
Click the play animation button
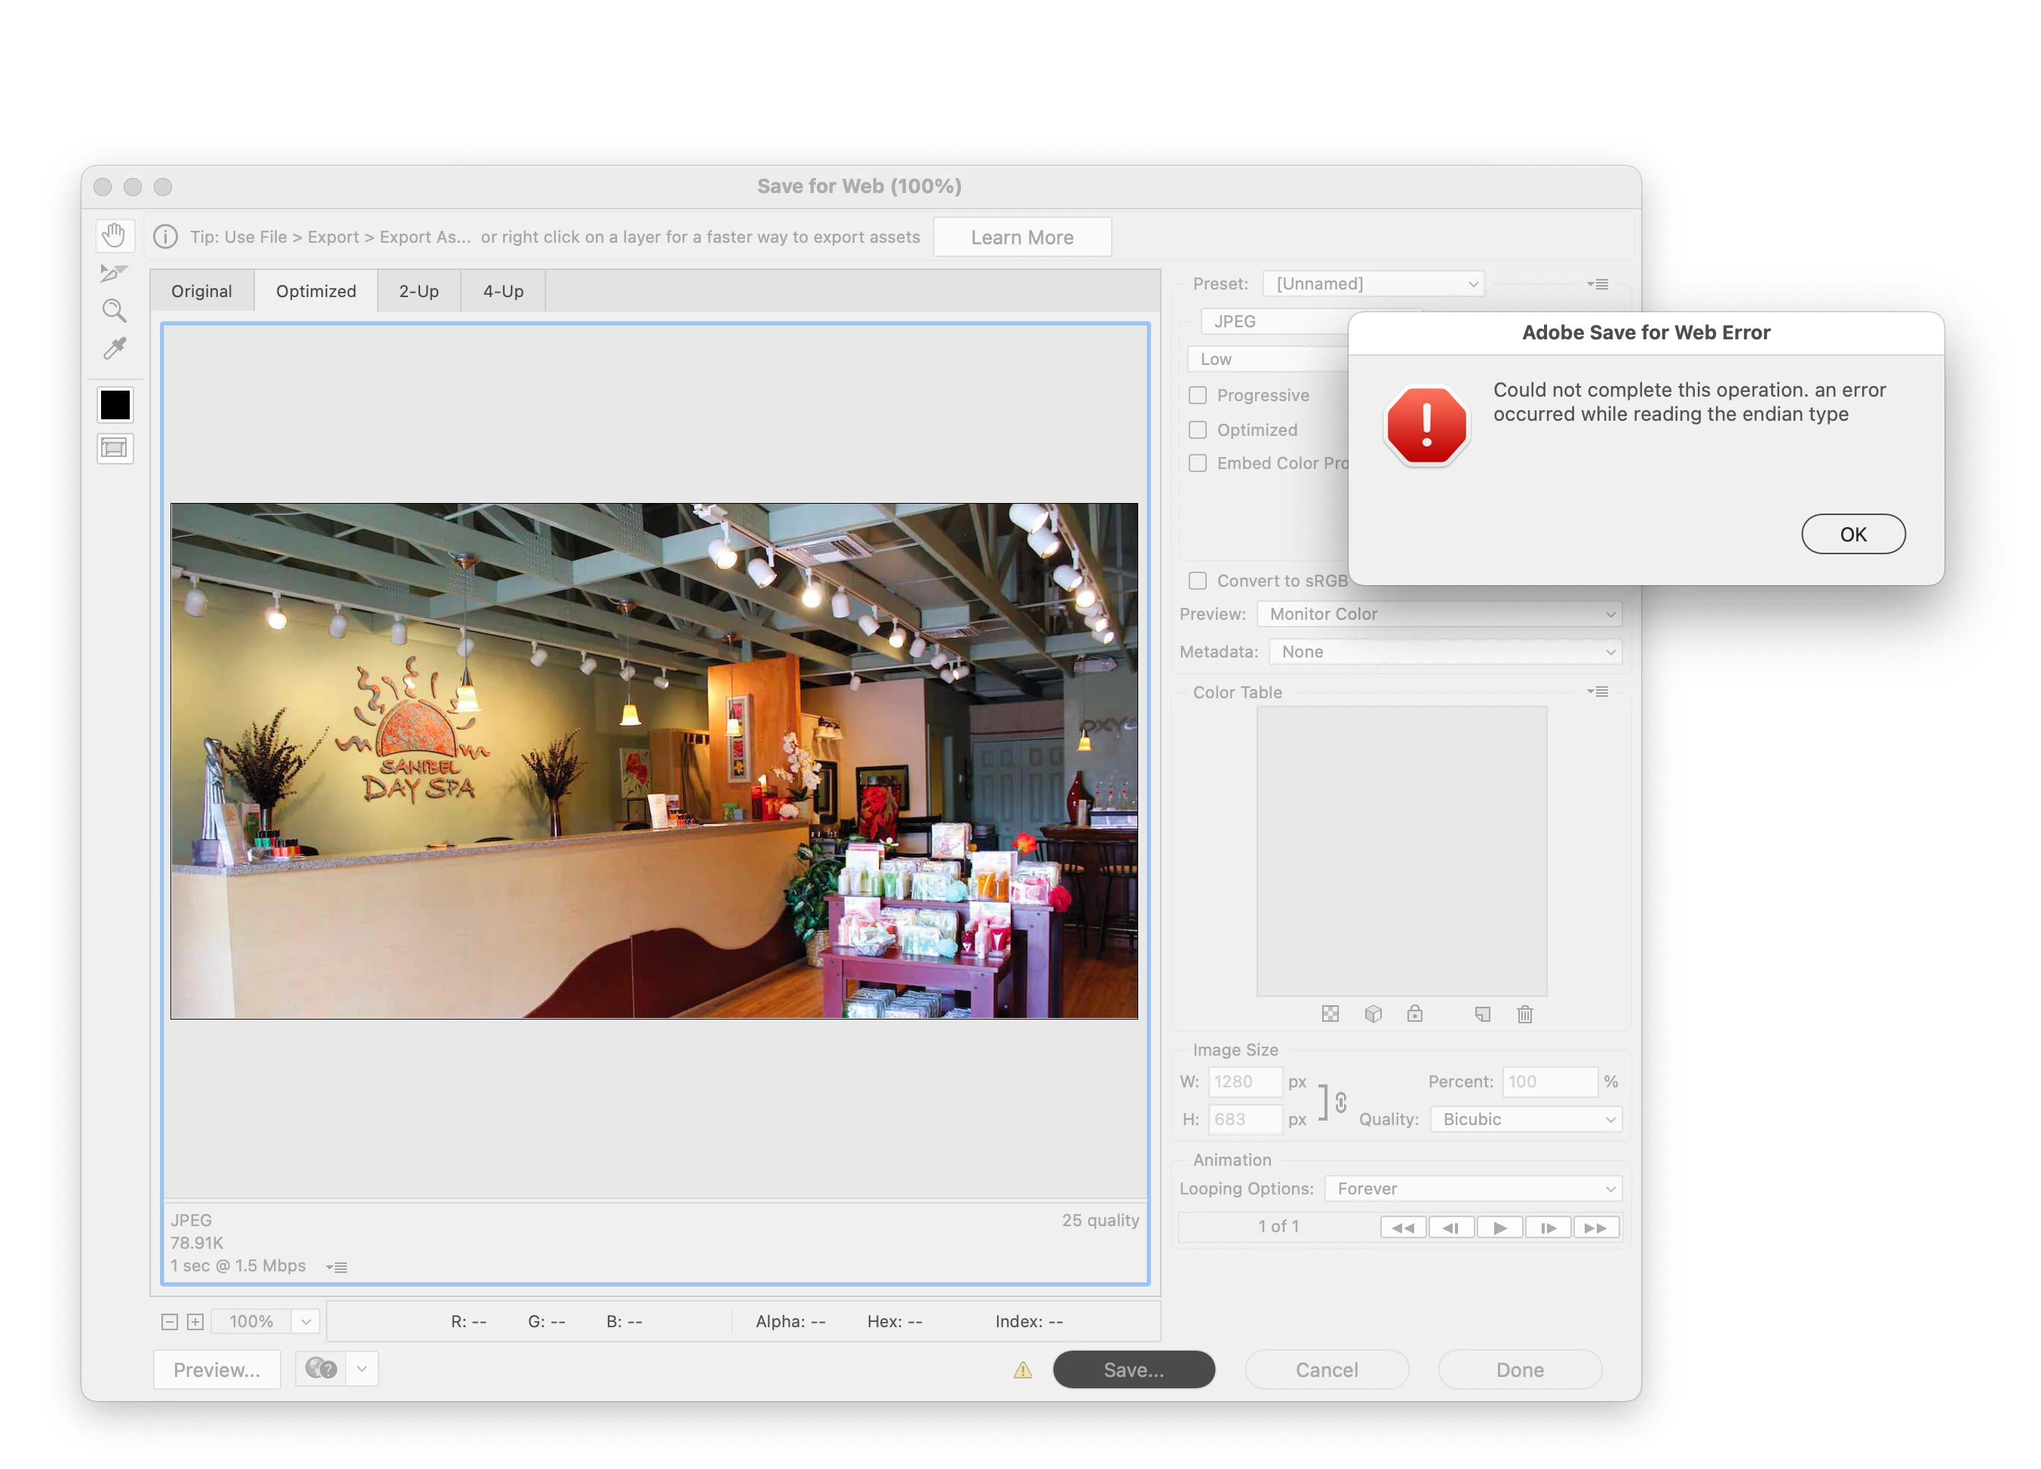point(1499,1228)
